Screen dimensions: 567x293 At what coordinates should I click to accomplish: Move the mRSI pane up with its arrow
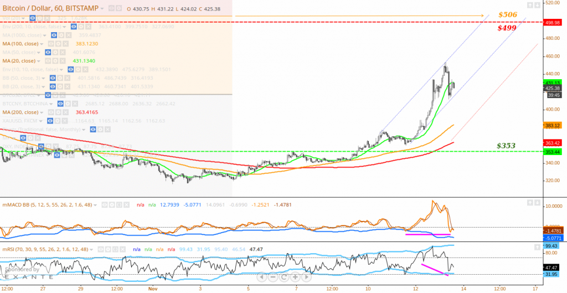pos(537,246)
